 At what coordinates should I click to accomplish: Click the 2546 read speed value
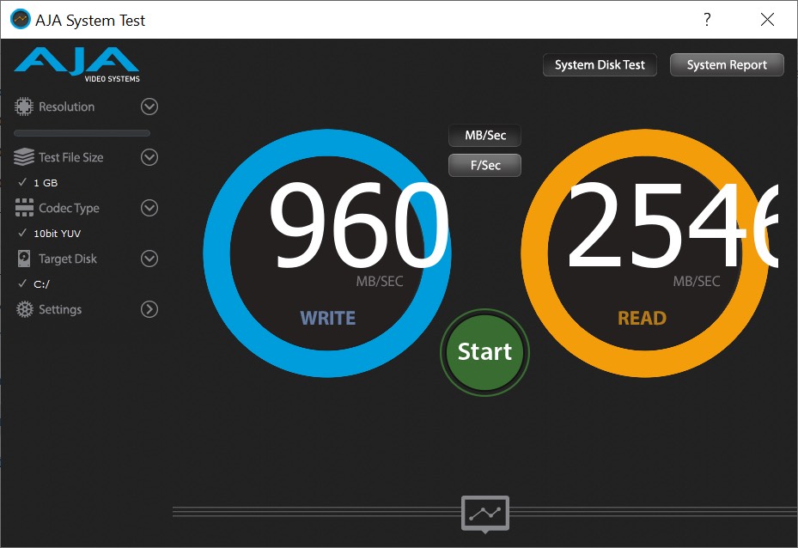673,224
